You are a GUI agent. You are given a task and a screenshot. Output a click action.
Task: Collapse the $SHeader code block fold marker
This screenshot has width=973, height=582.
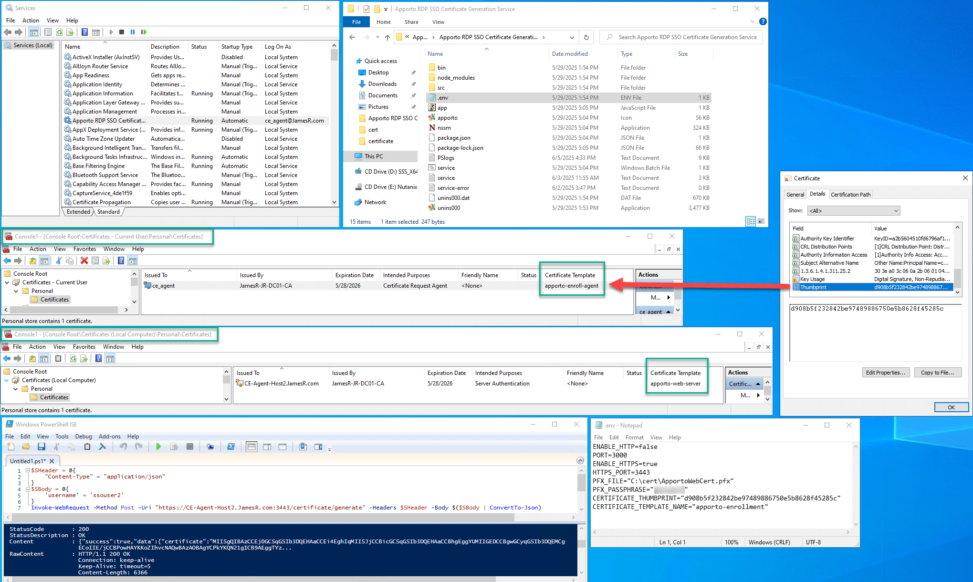click(28, 470)
